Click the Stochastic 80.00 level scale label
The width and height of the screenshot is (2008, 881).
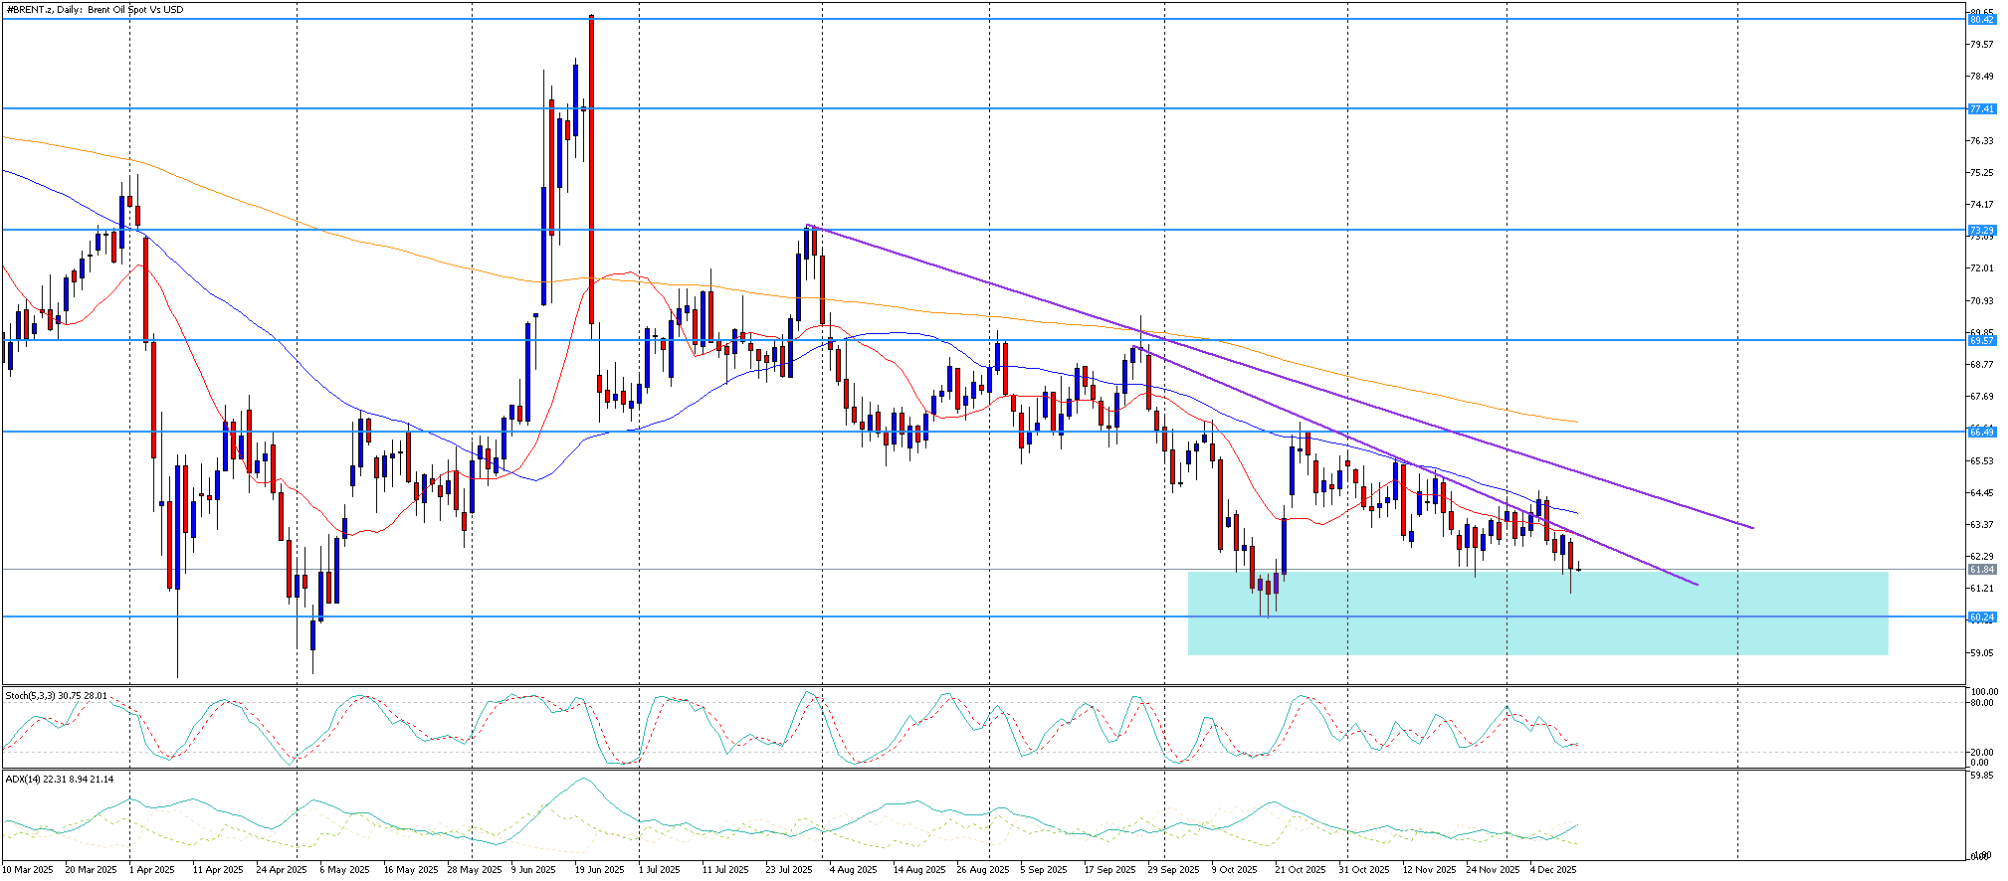click(1982, 703)
